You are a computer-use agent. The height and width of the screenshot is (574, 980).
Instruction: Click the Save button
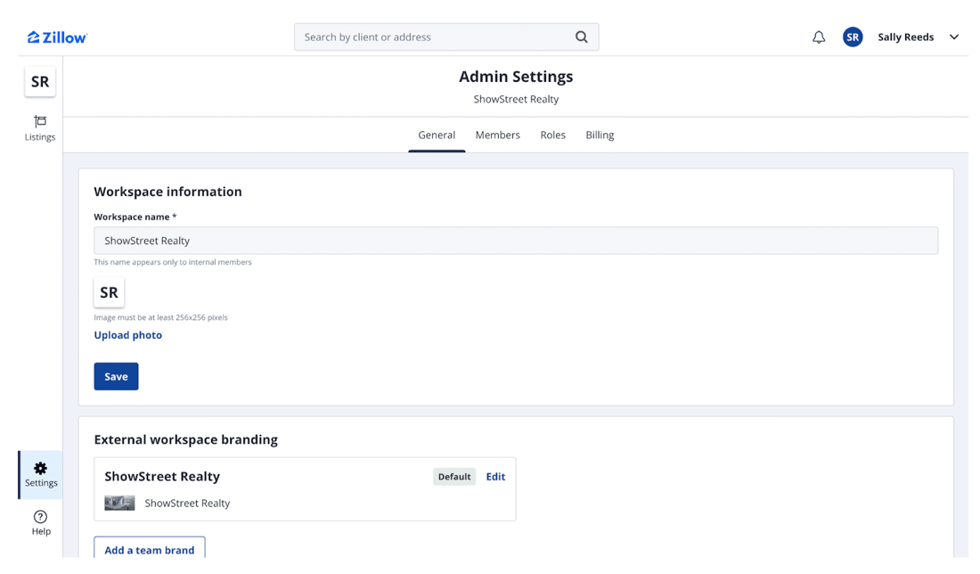(x=116, y=376)
